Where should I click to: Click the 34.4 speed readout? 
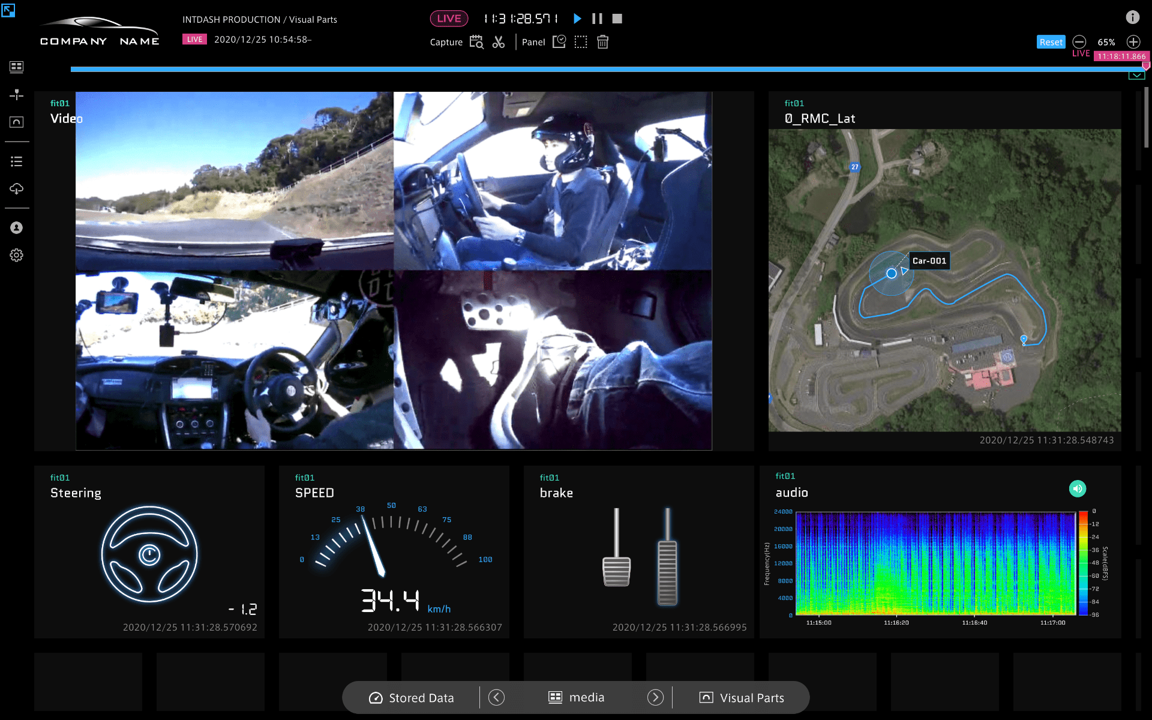click(x=391, y=600)
